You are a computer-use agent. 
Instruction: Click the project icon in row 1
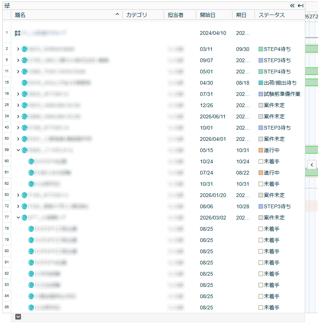click(18, 33)
